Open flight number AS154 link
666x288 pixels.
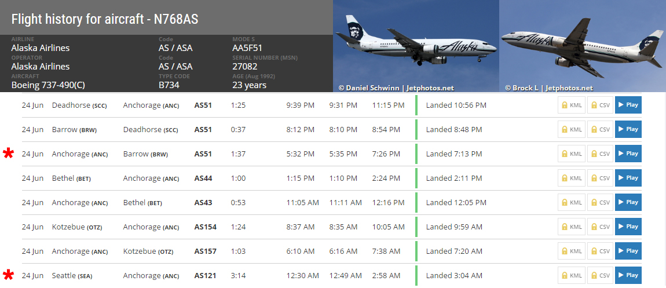click(x=205, y=227)
